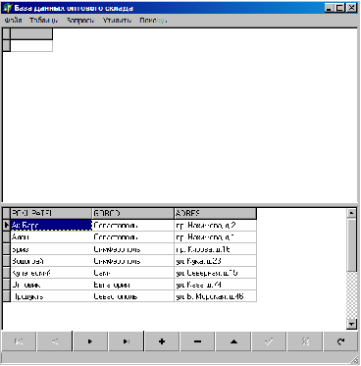
Task: Click the grayed prior-record navigator button
Action: 54,341
